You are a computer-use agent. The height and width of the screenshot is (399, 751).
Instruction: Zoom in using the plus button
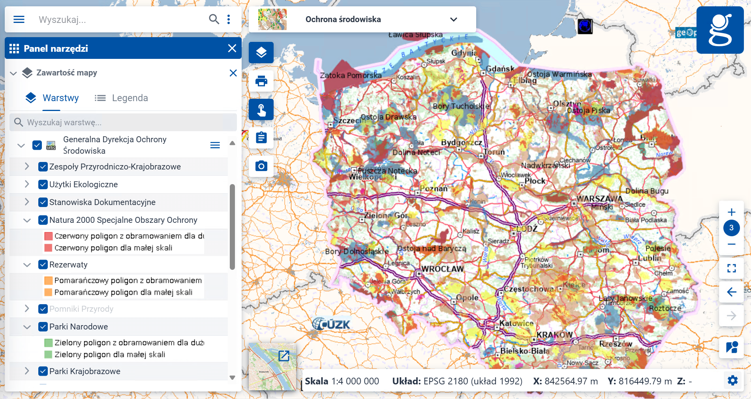[x=731, y=212]
